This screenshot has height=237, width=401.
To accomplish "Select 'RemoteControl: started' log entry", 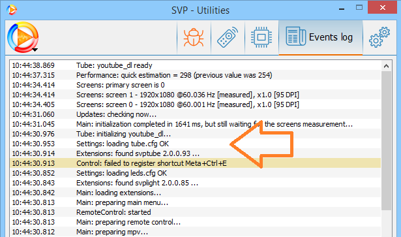I will (196, 212).
